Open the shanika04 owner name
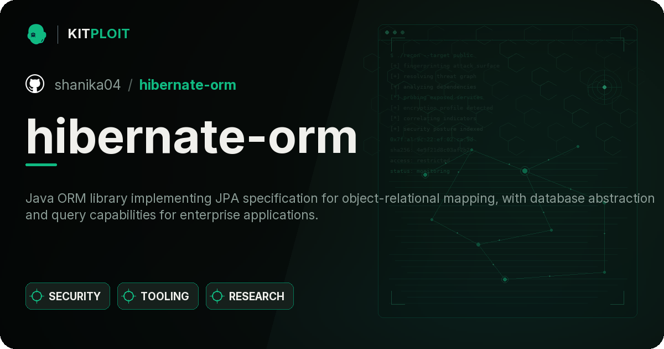 [x=87, y=85]
